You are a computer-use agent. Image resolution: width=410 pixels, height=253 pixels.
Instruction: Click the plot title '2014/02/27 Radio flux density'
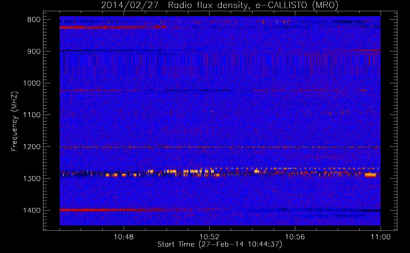[220, 5]
